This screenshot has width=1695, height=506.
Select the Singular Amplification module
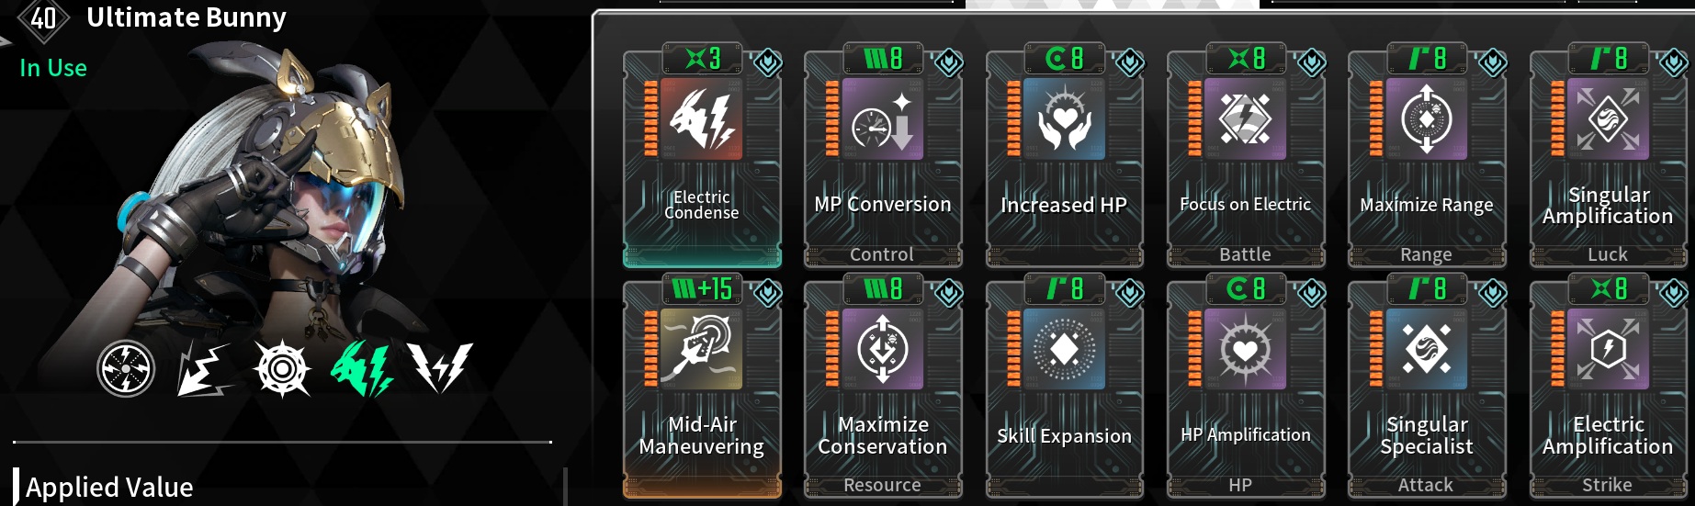pos(1608,158)
